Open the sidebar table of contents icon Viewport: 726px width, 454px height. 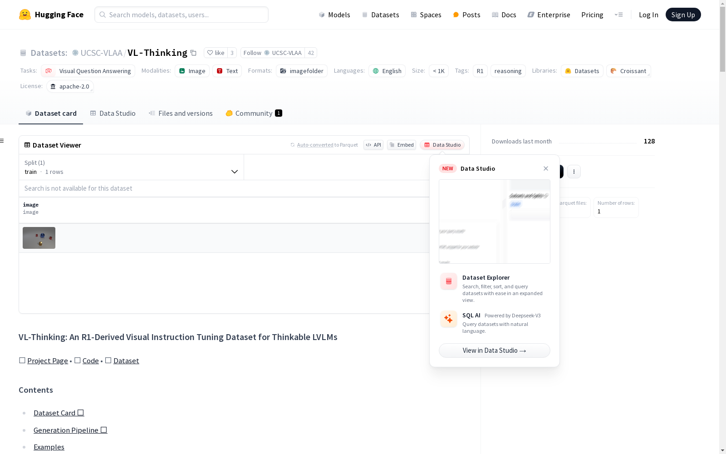2,141
